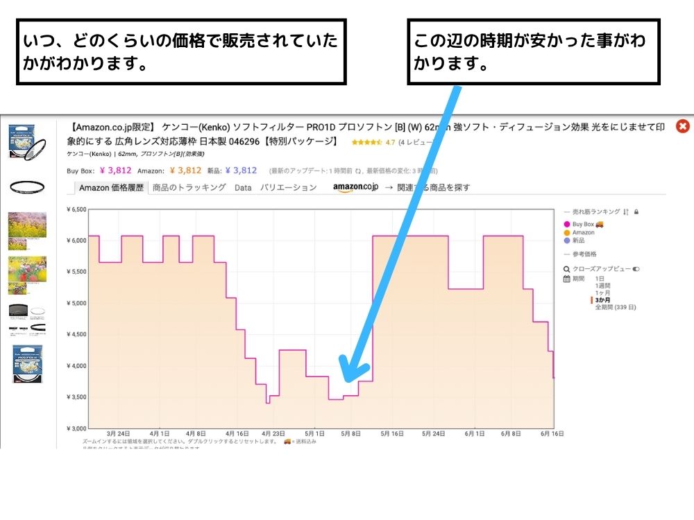Toggle Amazon series via orange dot

(x=566, y=232)
